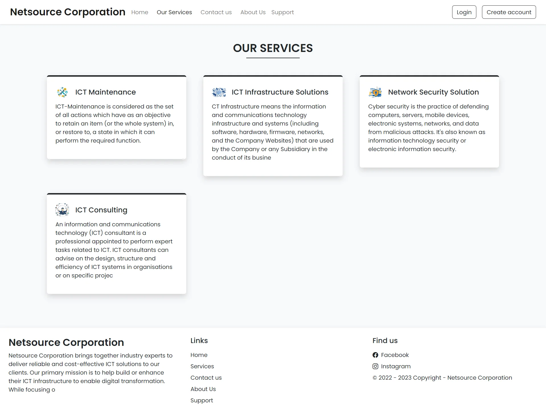Follow the footer Services link
Viewport: 546px width, 416px height.
[202, 366]
